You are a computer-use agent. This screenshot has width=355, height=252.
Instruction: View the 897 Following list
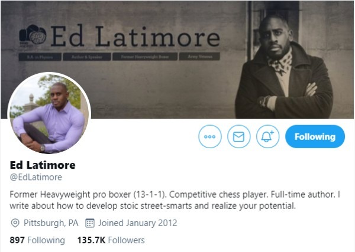click(37, 240)
